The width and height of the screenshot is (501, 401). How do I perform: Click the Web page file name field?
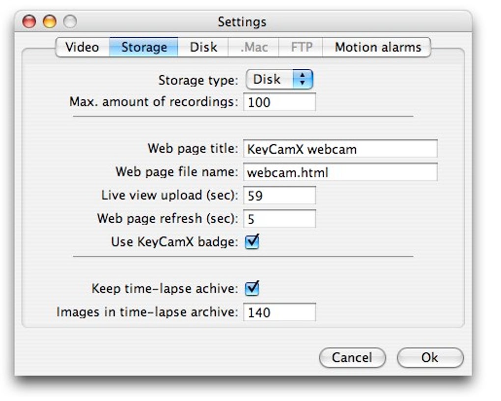pyautogui.click(x=340, y=172)
